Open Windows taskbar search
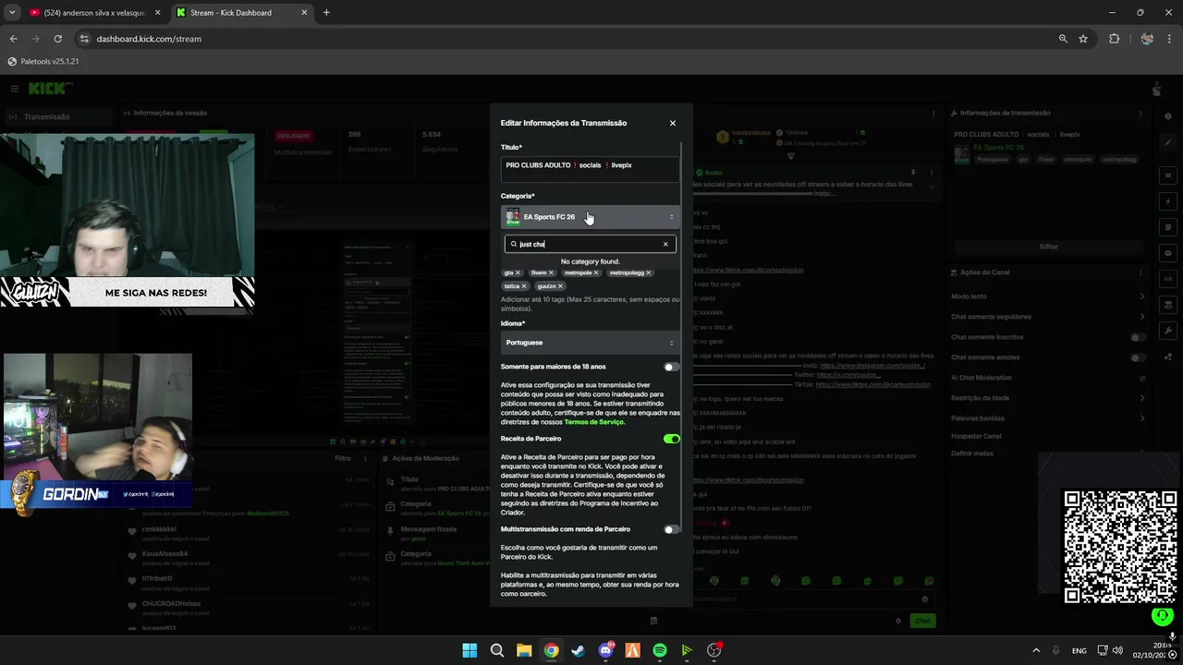The width and height of the screenshot is (1183, 665). 497,650
